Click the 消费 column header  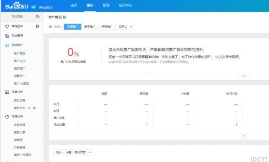tap(104, 94)
